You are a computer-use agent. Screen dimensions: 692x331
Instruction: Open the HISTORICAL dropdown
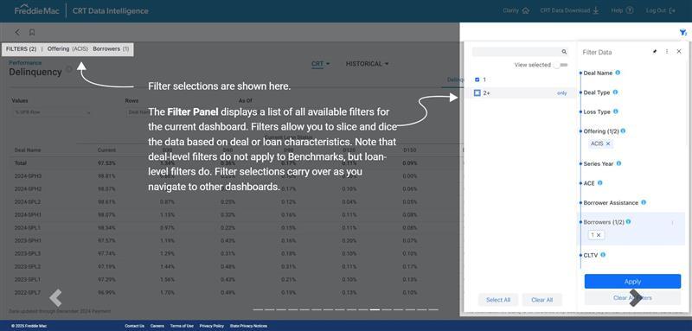click(x=367, y=64)
